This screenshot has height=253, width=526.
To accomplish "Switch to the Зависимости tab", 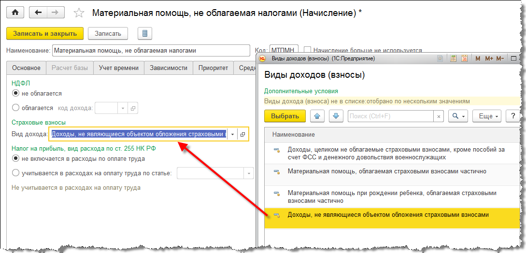I will [169, 68].
